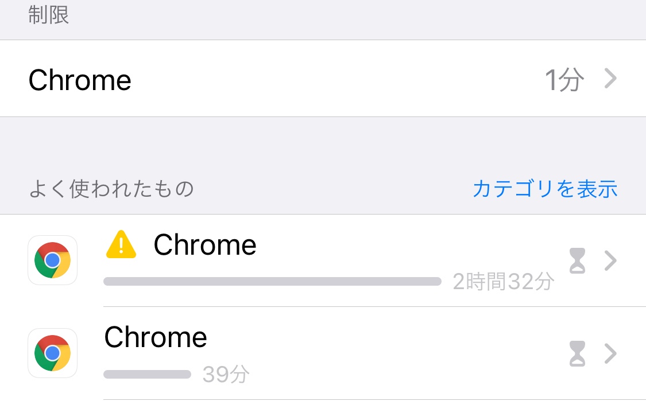Screen dimensions: 646x401
Task: Tap the 1分 limit value
Action: click(x=564, y=80)
